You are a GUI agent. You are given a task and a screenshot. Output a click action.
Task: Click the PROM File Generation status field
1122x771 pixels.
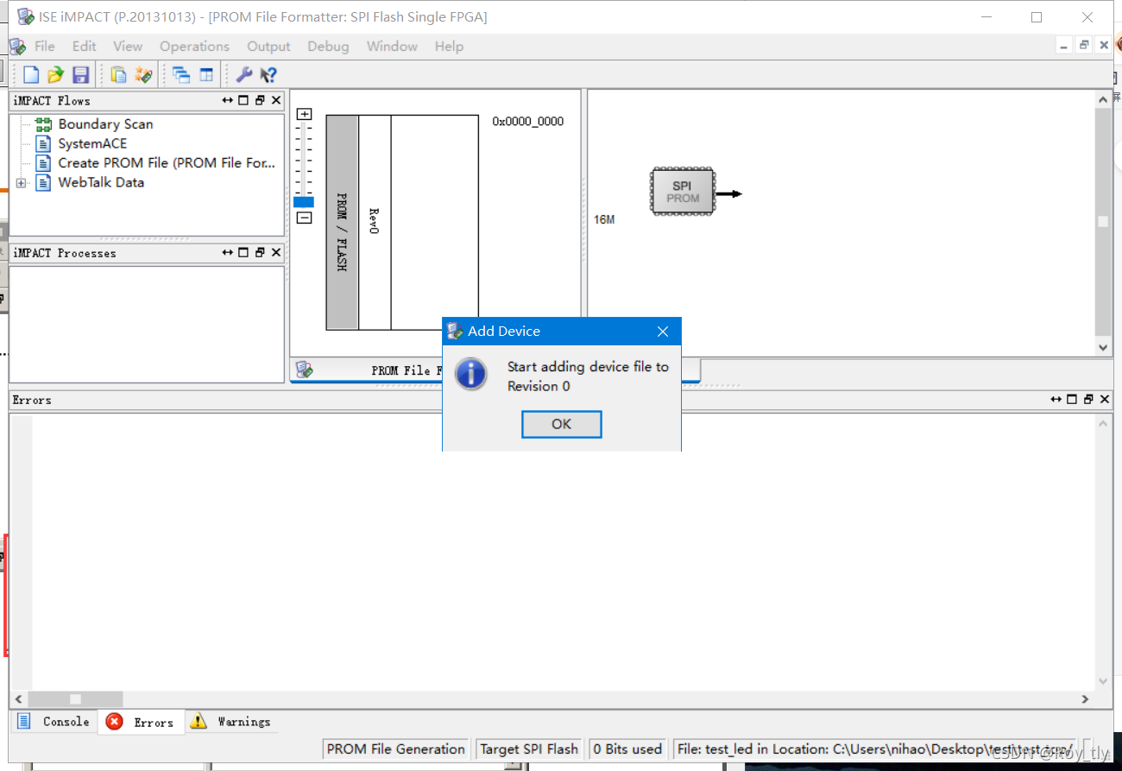pyautogui.click(x=395, y=749)
